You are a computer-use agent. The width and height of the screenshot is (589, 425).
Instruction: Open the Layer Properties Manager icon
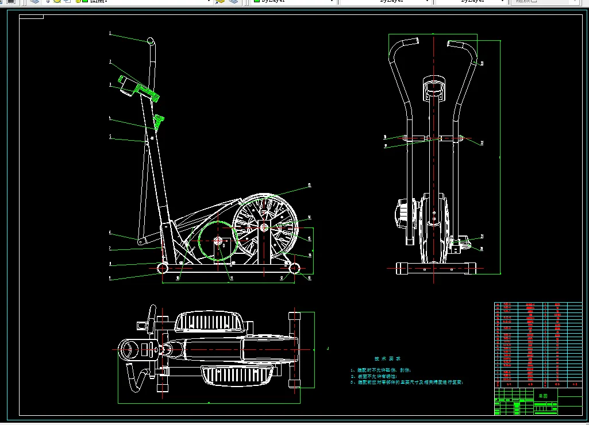coord(34,2)
